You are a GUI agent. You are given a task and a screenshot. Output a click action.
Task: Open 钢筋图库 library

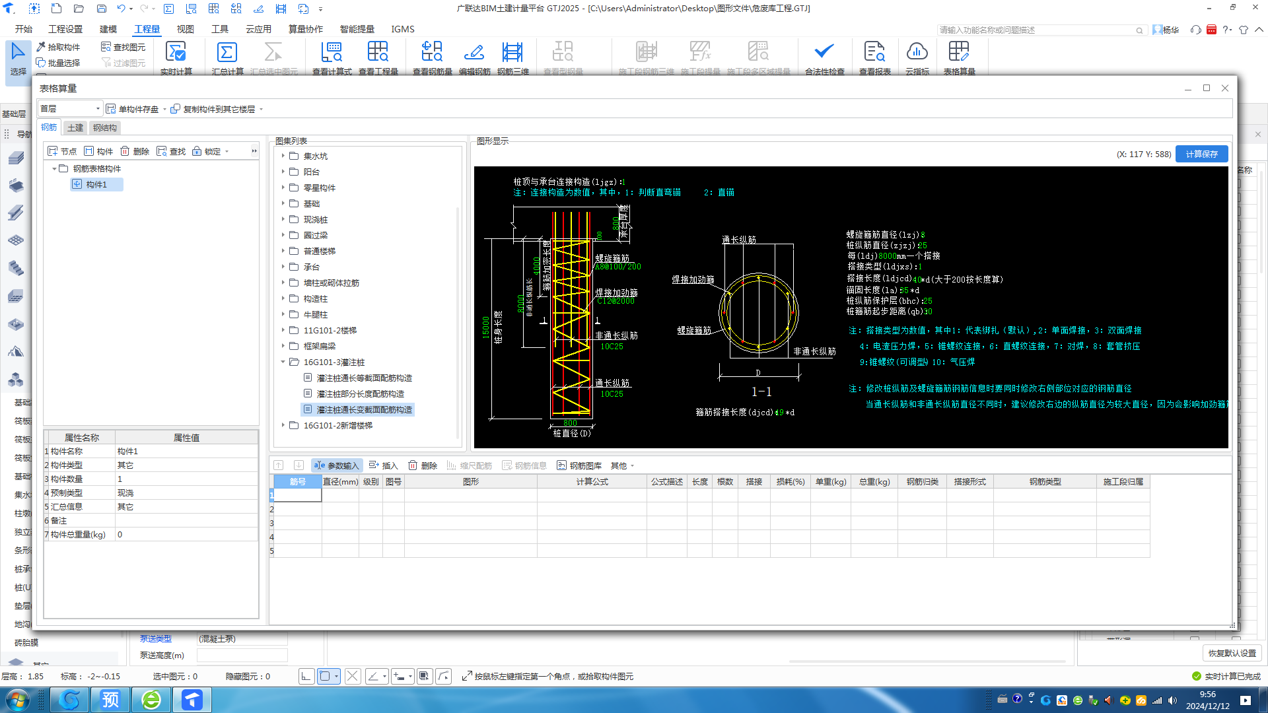click(x=579, y=465)
